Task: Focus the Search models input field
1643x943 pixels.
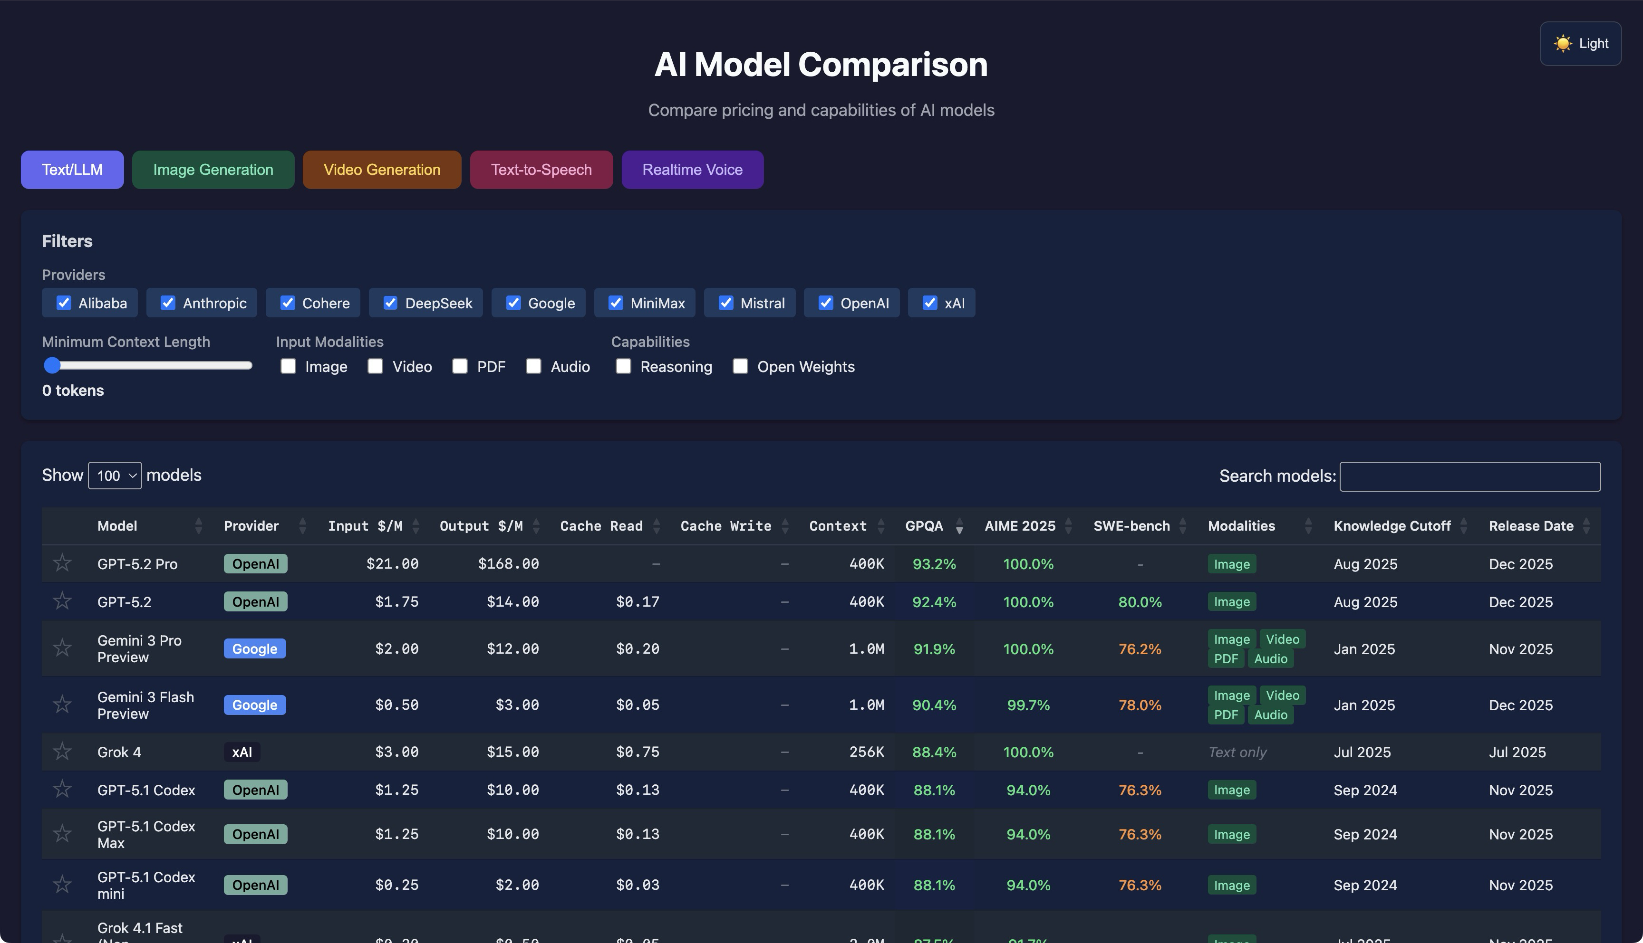Action: 1469,476
